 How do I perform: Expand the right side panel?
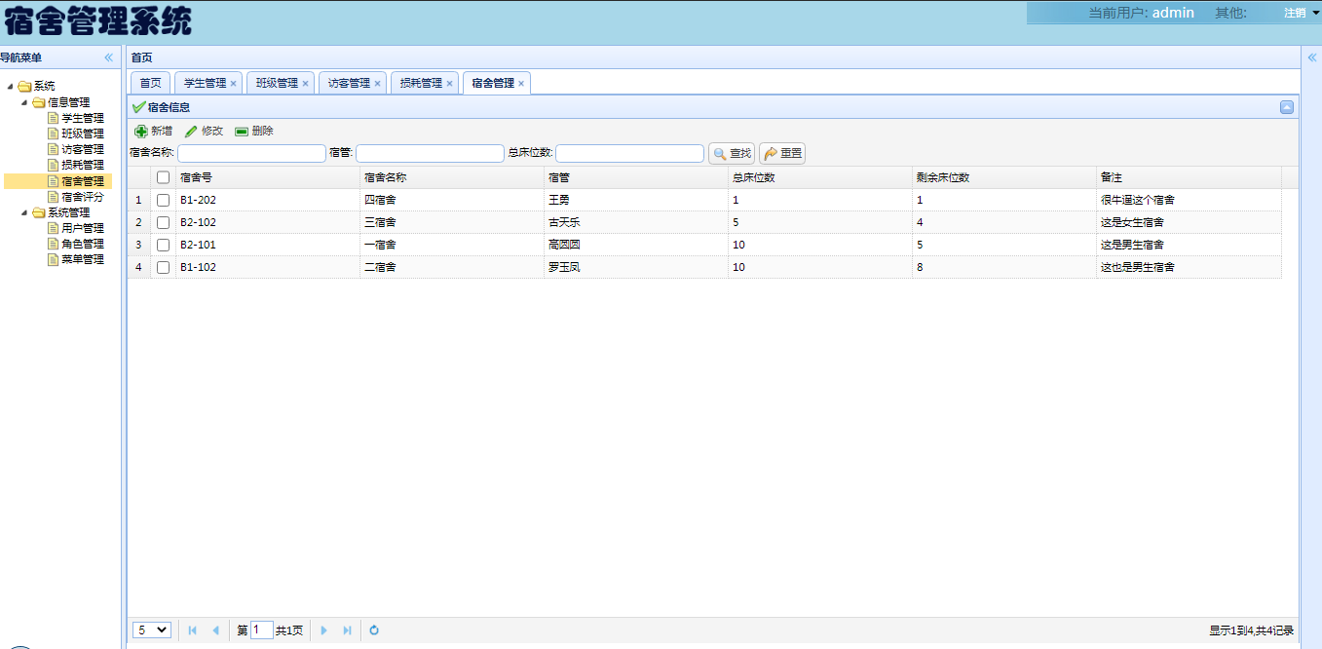1311,57
